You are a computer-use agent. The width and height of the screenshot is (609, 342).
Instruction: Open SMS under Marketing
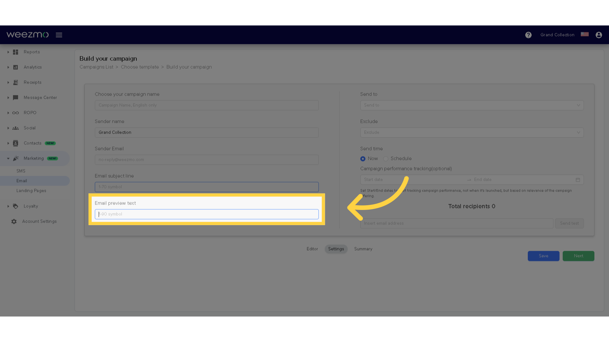point(21,171)
